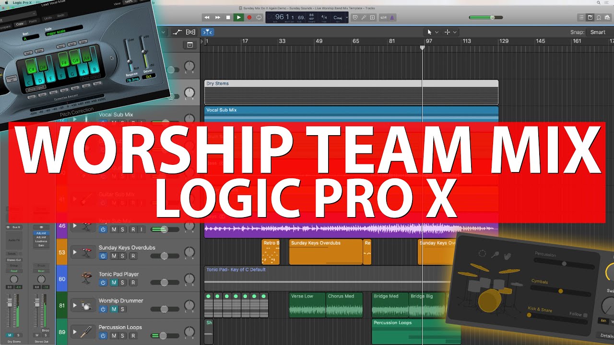
Task: Expand the Percussion Loops track stack
Action: tap(74, 332)
